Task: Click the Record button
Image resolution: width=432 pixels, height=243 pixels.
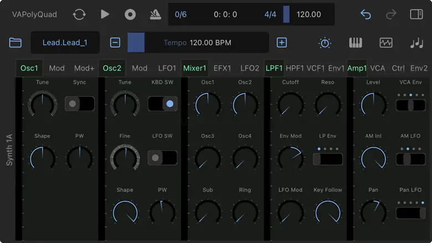Action: 130,14
